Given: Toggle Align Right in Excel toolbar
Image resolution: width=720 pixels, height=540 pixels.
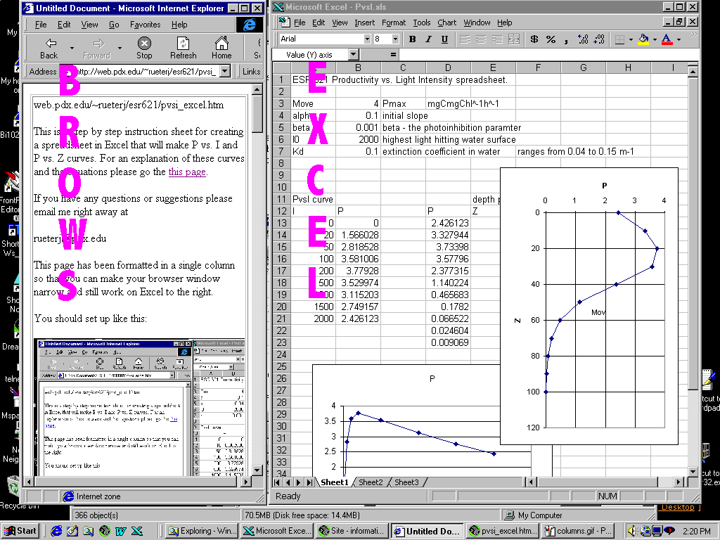Looking at the screenshot, I should coord(497,39).
